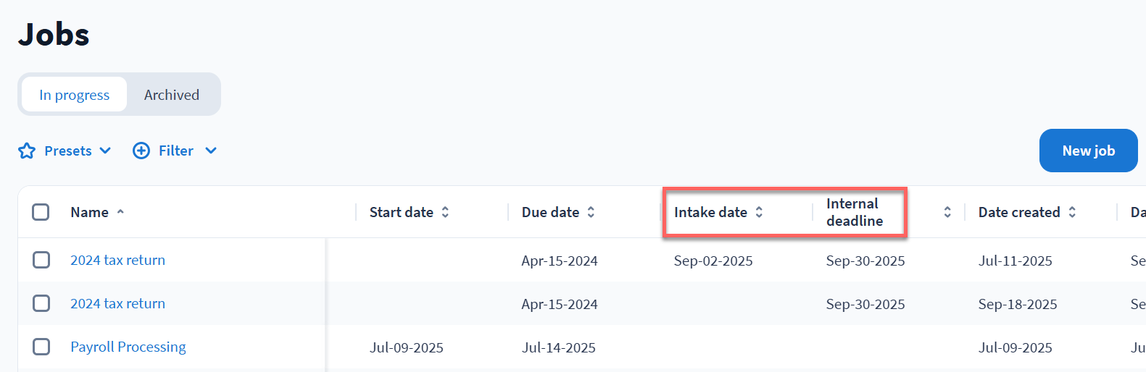Toggle the select-all jobs checkbox
This screenshot has height=372, width=1146.
(41, 212)
